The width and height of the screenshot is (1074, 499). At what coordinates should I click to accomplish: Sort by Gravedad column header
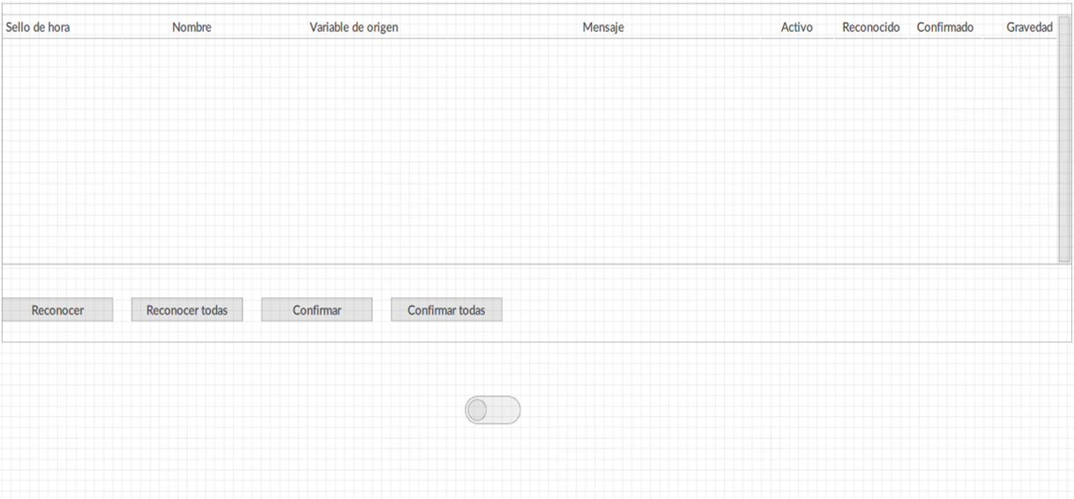coord(1029,27)
